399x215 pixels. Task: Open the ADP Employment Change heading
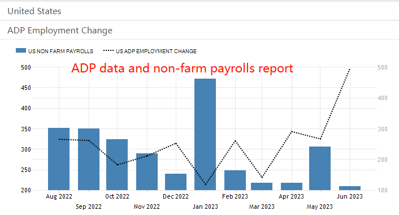pos(199,31)
